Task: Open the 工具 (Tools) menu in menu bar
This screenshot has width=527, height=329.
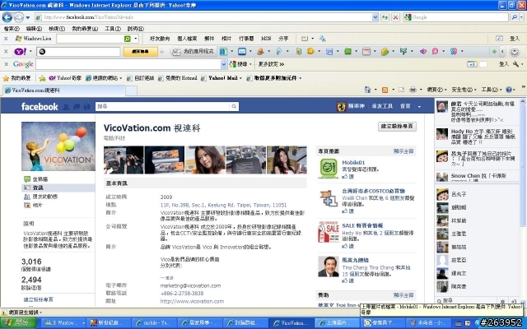Action: pos(110,28)
